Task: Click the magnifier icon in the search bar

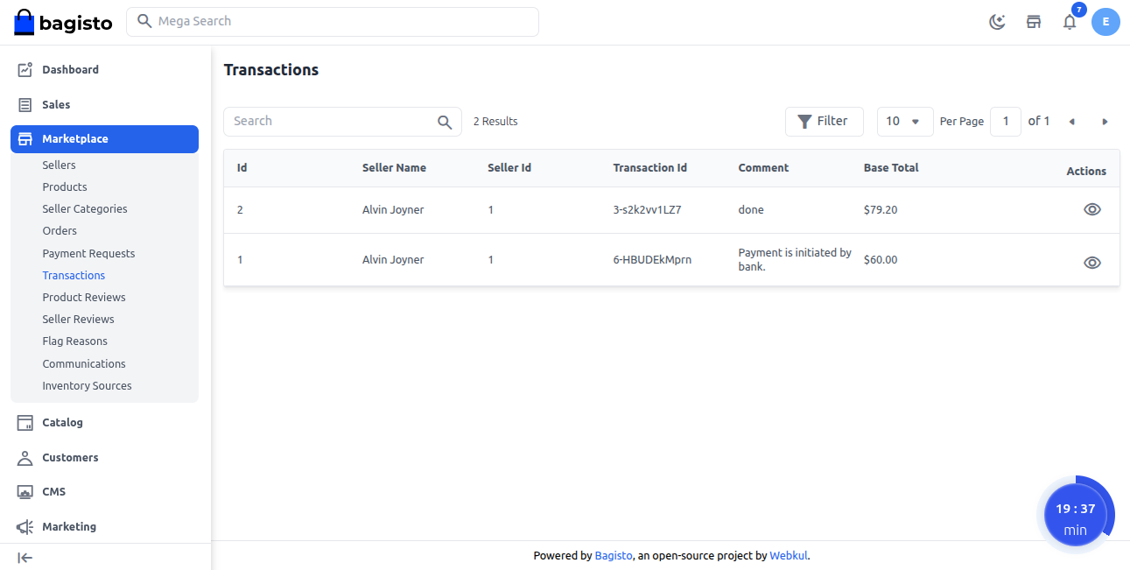Action: click(445, 121)
